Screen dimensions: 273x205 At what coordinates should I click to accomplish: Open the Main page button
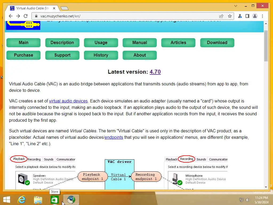point(23,43)
